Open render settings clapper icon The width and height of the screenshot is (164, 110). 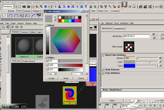150,7
